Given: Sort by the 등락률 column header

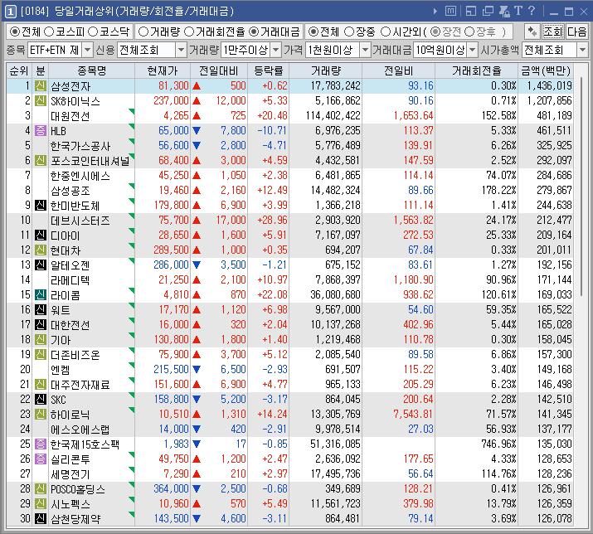Looking at the screenshot, I should 269,70.
